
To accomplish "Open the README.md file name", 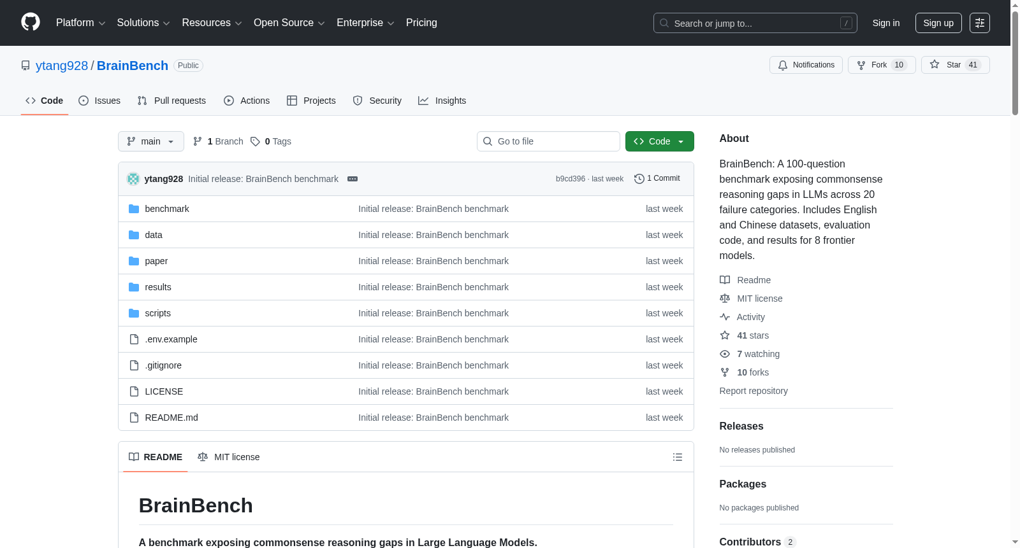I will tap(171, 418).
